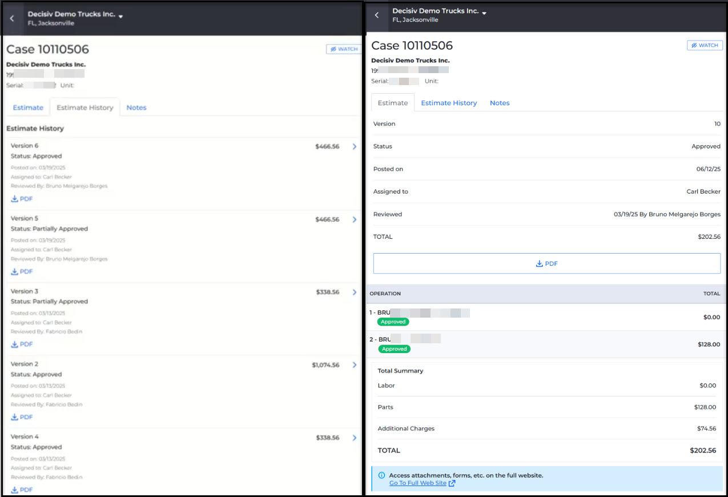Download the PDF for Version 5
The height and width of the screenshot is (497, 728).
click(22, 271)
